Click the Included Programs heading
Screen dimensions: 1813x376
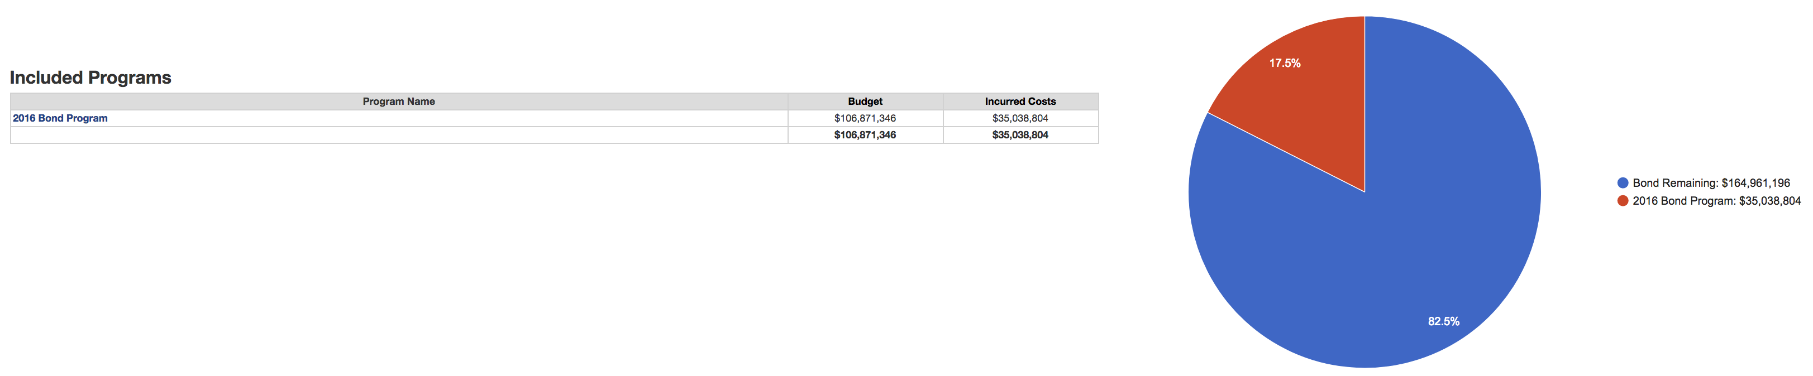pos(91,78)
